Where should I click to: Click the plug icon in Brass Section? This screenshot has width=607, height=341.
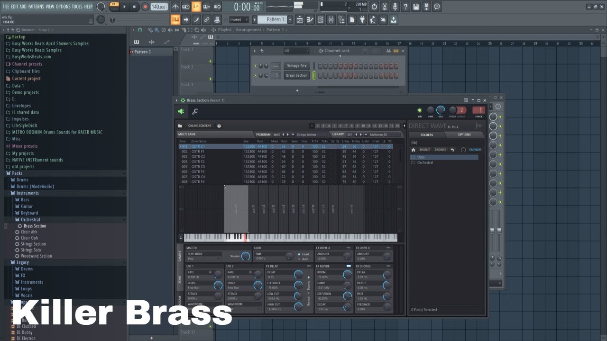coord(181,111)
